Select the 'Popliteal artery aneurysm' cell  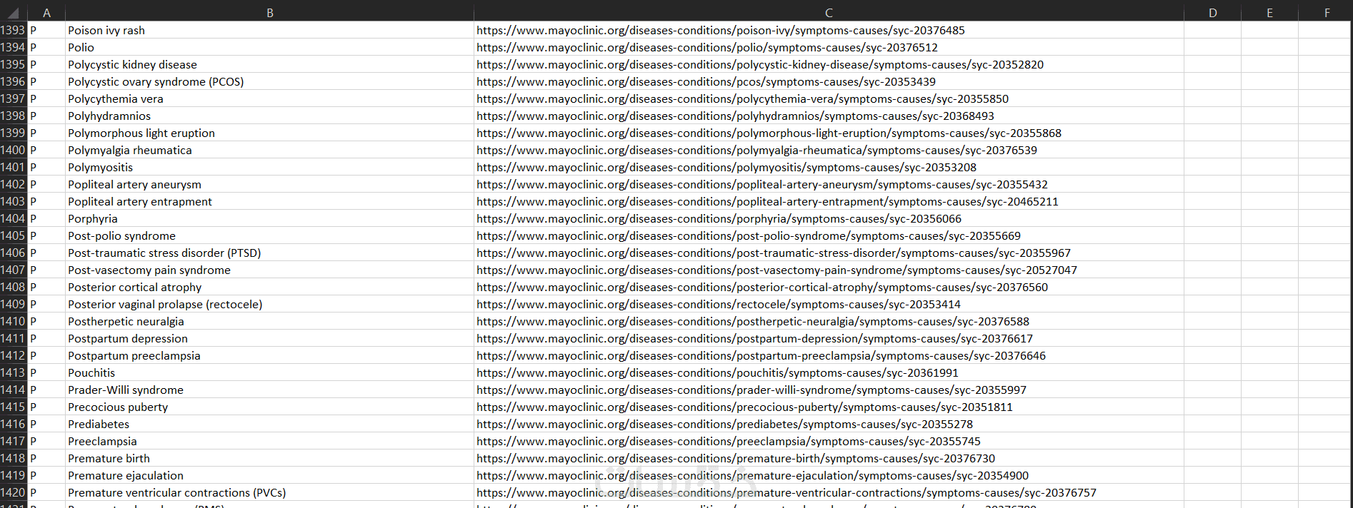(269, 184)
